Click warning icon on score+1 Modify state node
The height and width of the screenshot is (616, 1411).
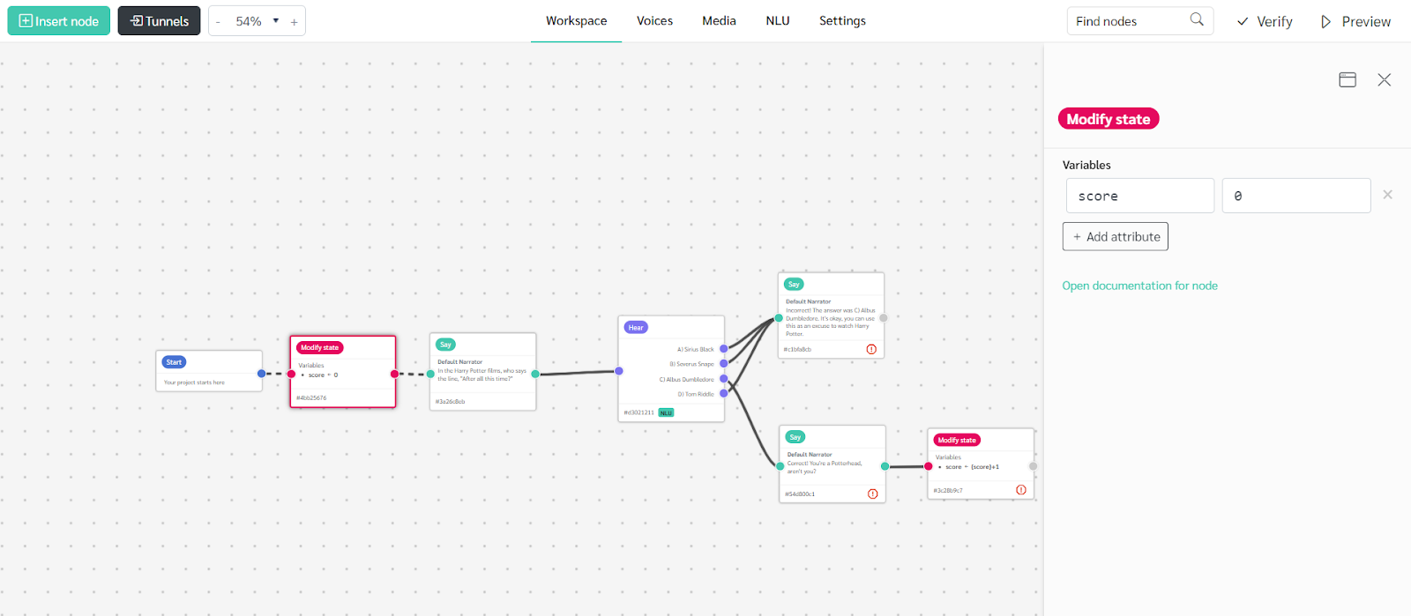[1021, 490]
